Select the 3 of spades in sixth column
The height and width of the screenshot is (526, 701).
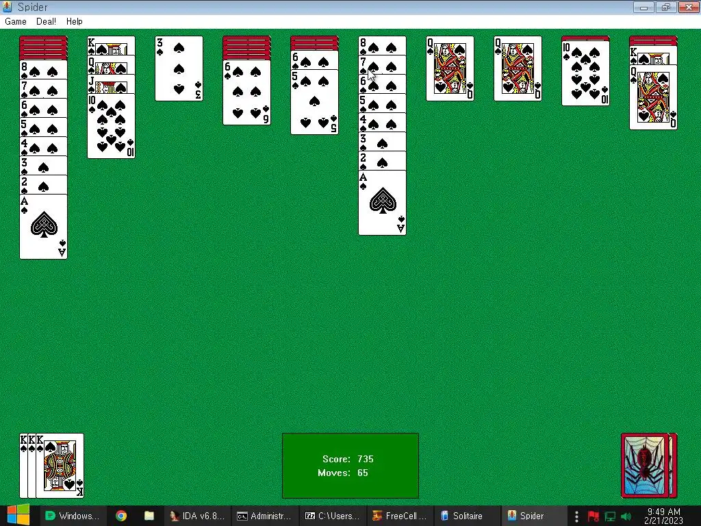point(382,142)
